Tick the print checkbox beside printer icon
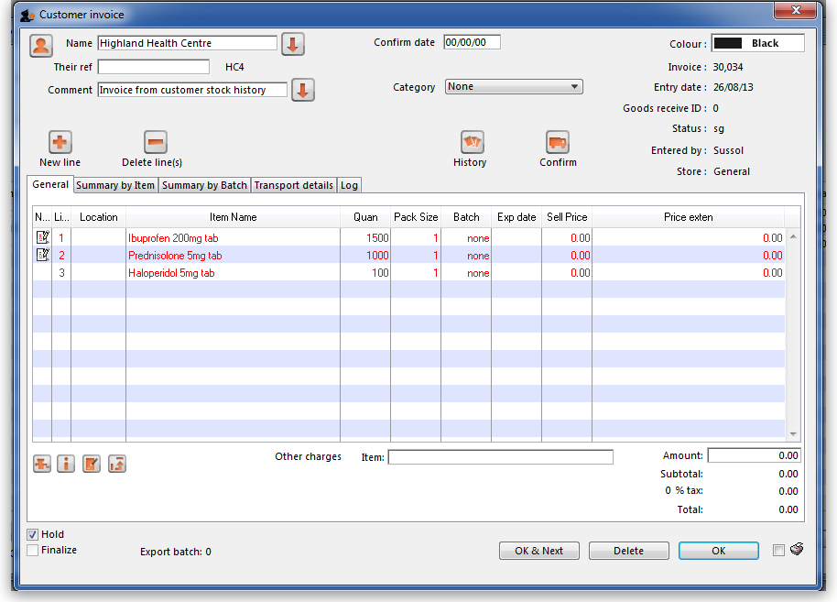The width and height of the screenshot is (837, 602). point(778,551)
